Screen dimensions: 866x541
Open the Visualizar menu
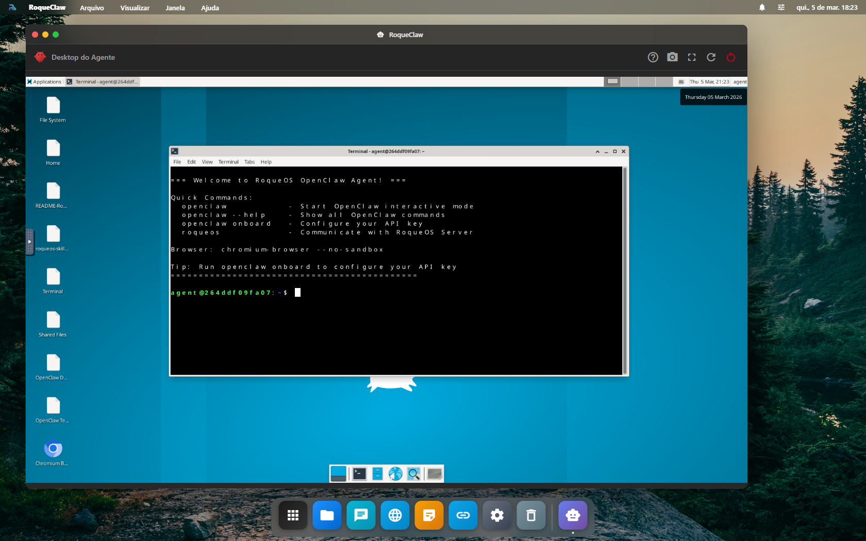coord(135,8)
